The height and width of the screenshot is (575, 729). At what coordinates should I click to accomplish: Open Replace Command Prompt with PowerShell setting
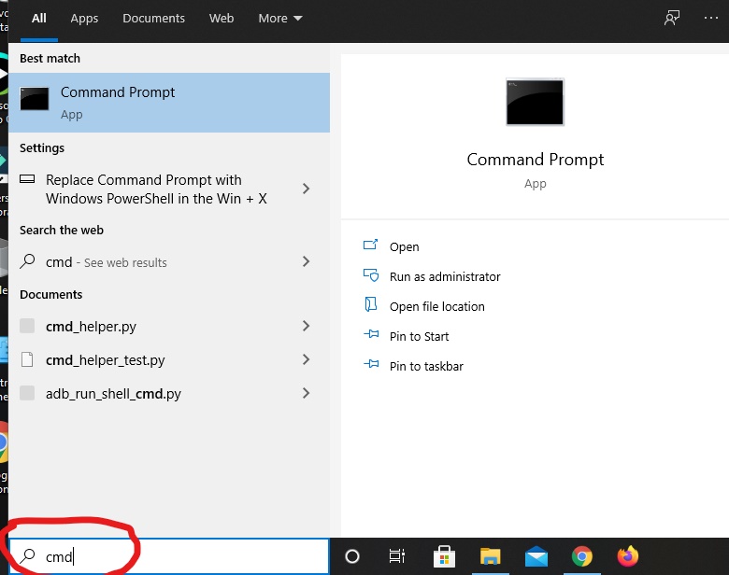169,189
